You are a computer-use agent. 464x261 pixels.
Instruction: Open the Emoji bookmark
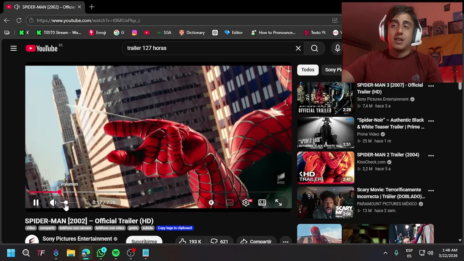tap(98, 33)
